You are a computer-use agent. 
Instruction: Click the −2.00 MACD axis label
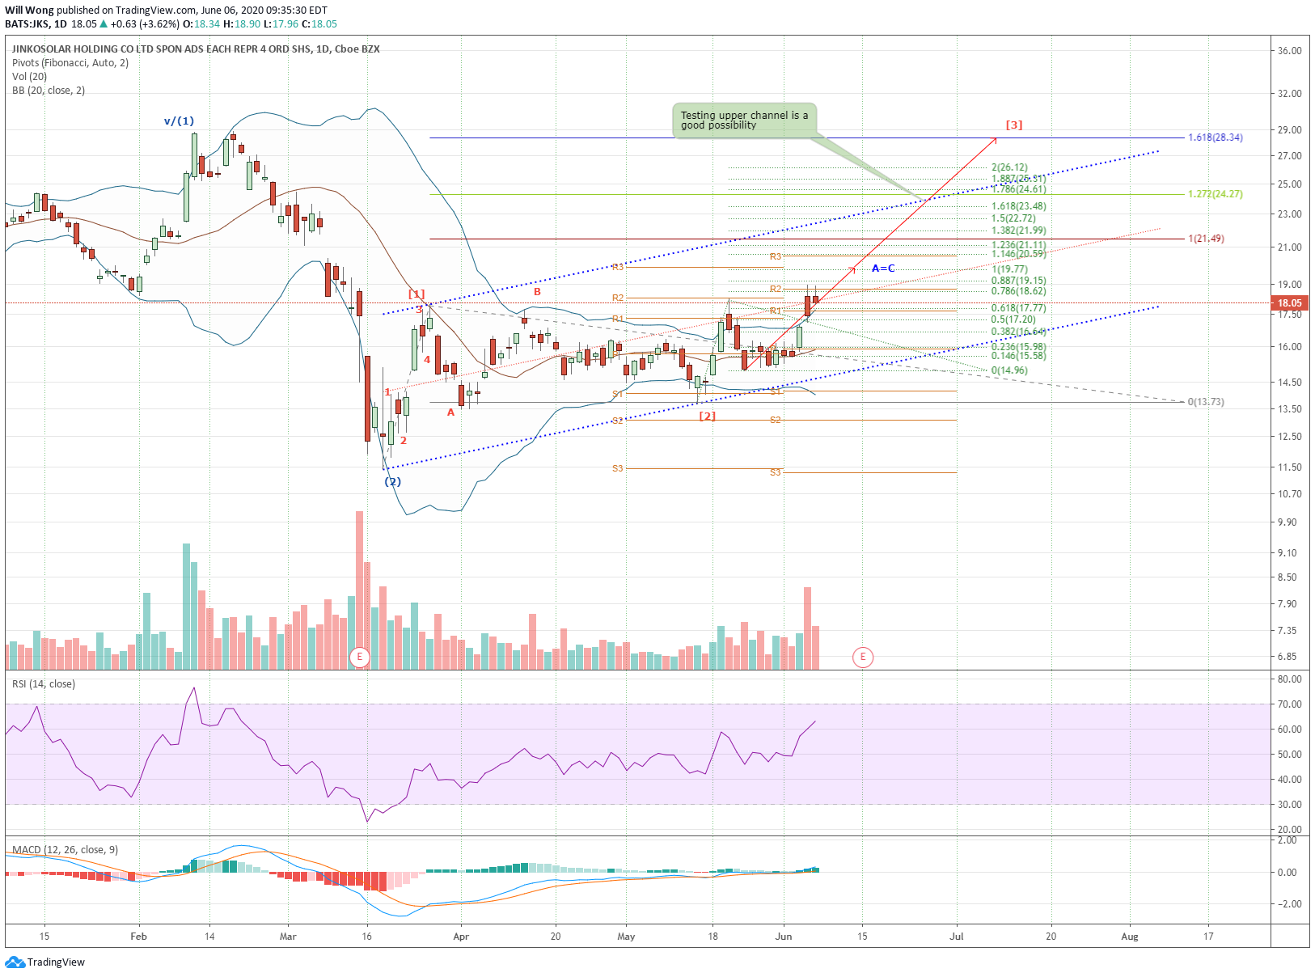[1288, 903]
